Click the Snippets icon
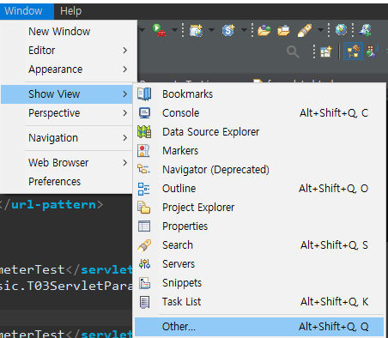This screenshot has width=388, height=338. point(144,283)
